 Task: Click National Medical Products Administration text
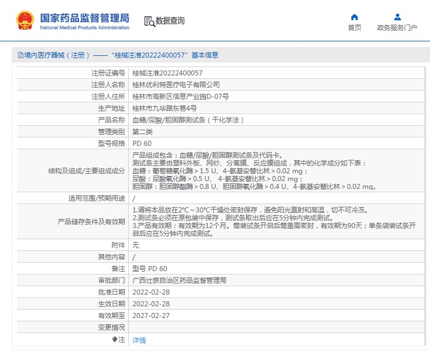[x=85, y=27]
